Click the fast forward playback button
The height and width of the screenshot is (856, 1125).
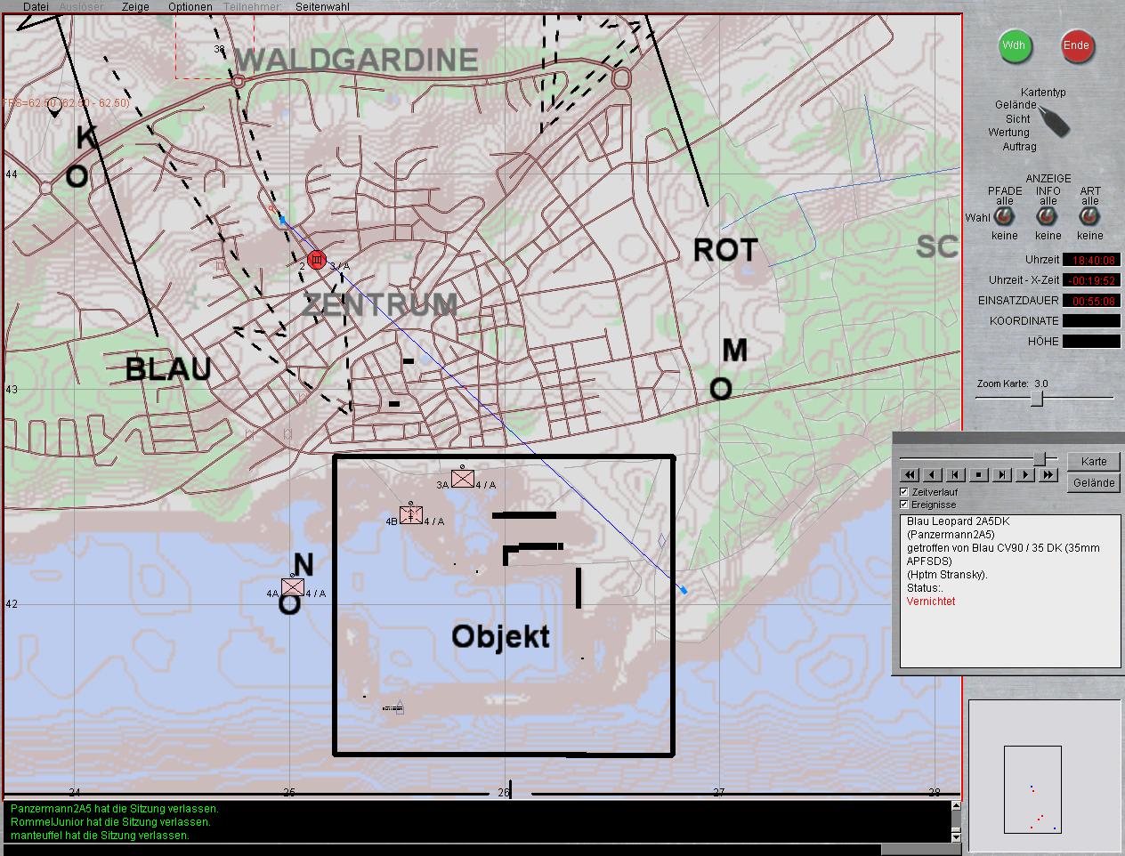tap(1048, 475)
